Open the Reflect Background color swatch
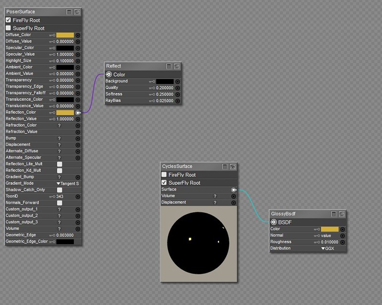 coord(165,81)
